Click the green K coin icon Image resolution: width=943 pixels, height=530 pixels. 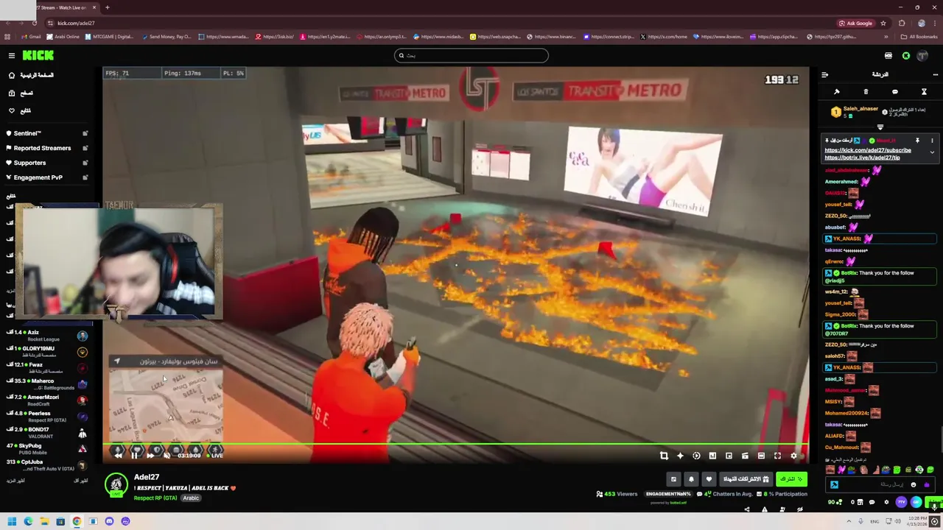(x=906, y=55)
